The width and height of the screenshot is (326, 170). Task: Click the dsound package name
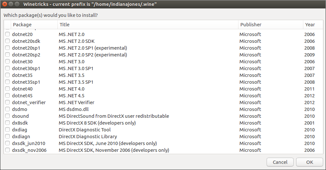[20, 116]
